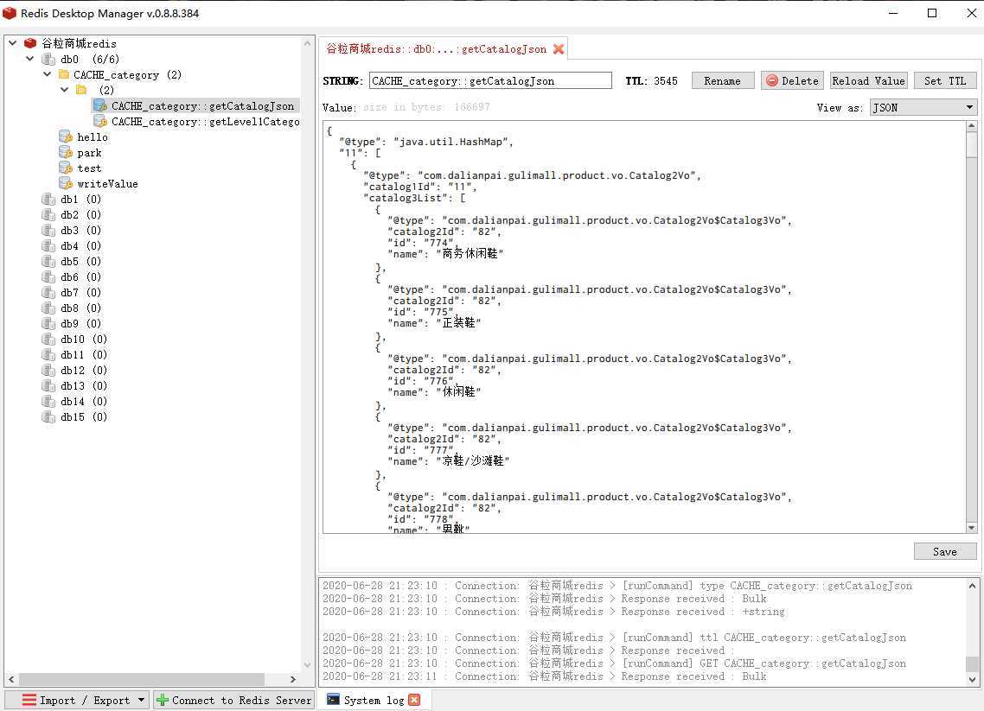The image size is (984, 711).
Task: Delete the current key
Action: [792, 81]
